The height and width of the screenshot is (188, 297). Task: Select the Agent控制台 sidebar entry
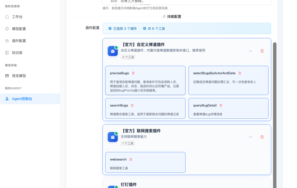click(x=30, y=99)
